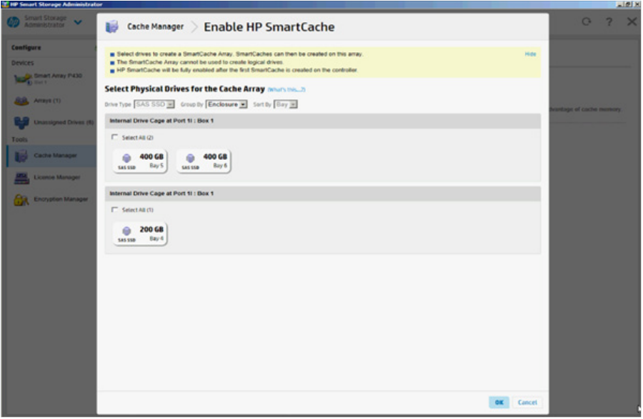Click the Smart Array P430 controller icon

(x=22, y=79)
